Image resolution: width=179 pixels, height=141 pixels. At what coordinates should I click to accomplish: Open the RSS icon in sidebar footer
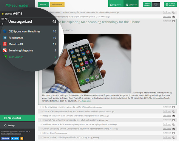point(26,139)
